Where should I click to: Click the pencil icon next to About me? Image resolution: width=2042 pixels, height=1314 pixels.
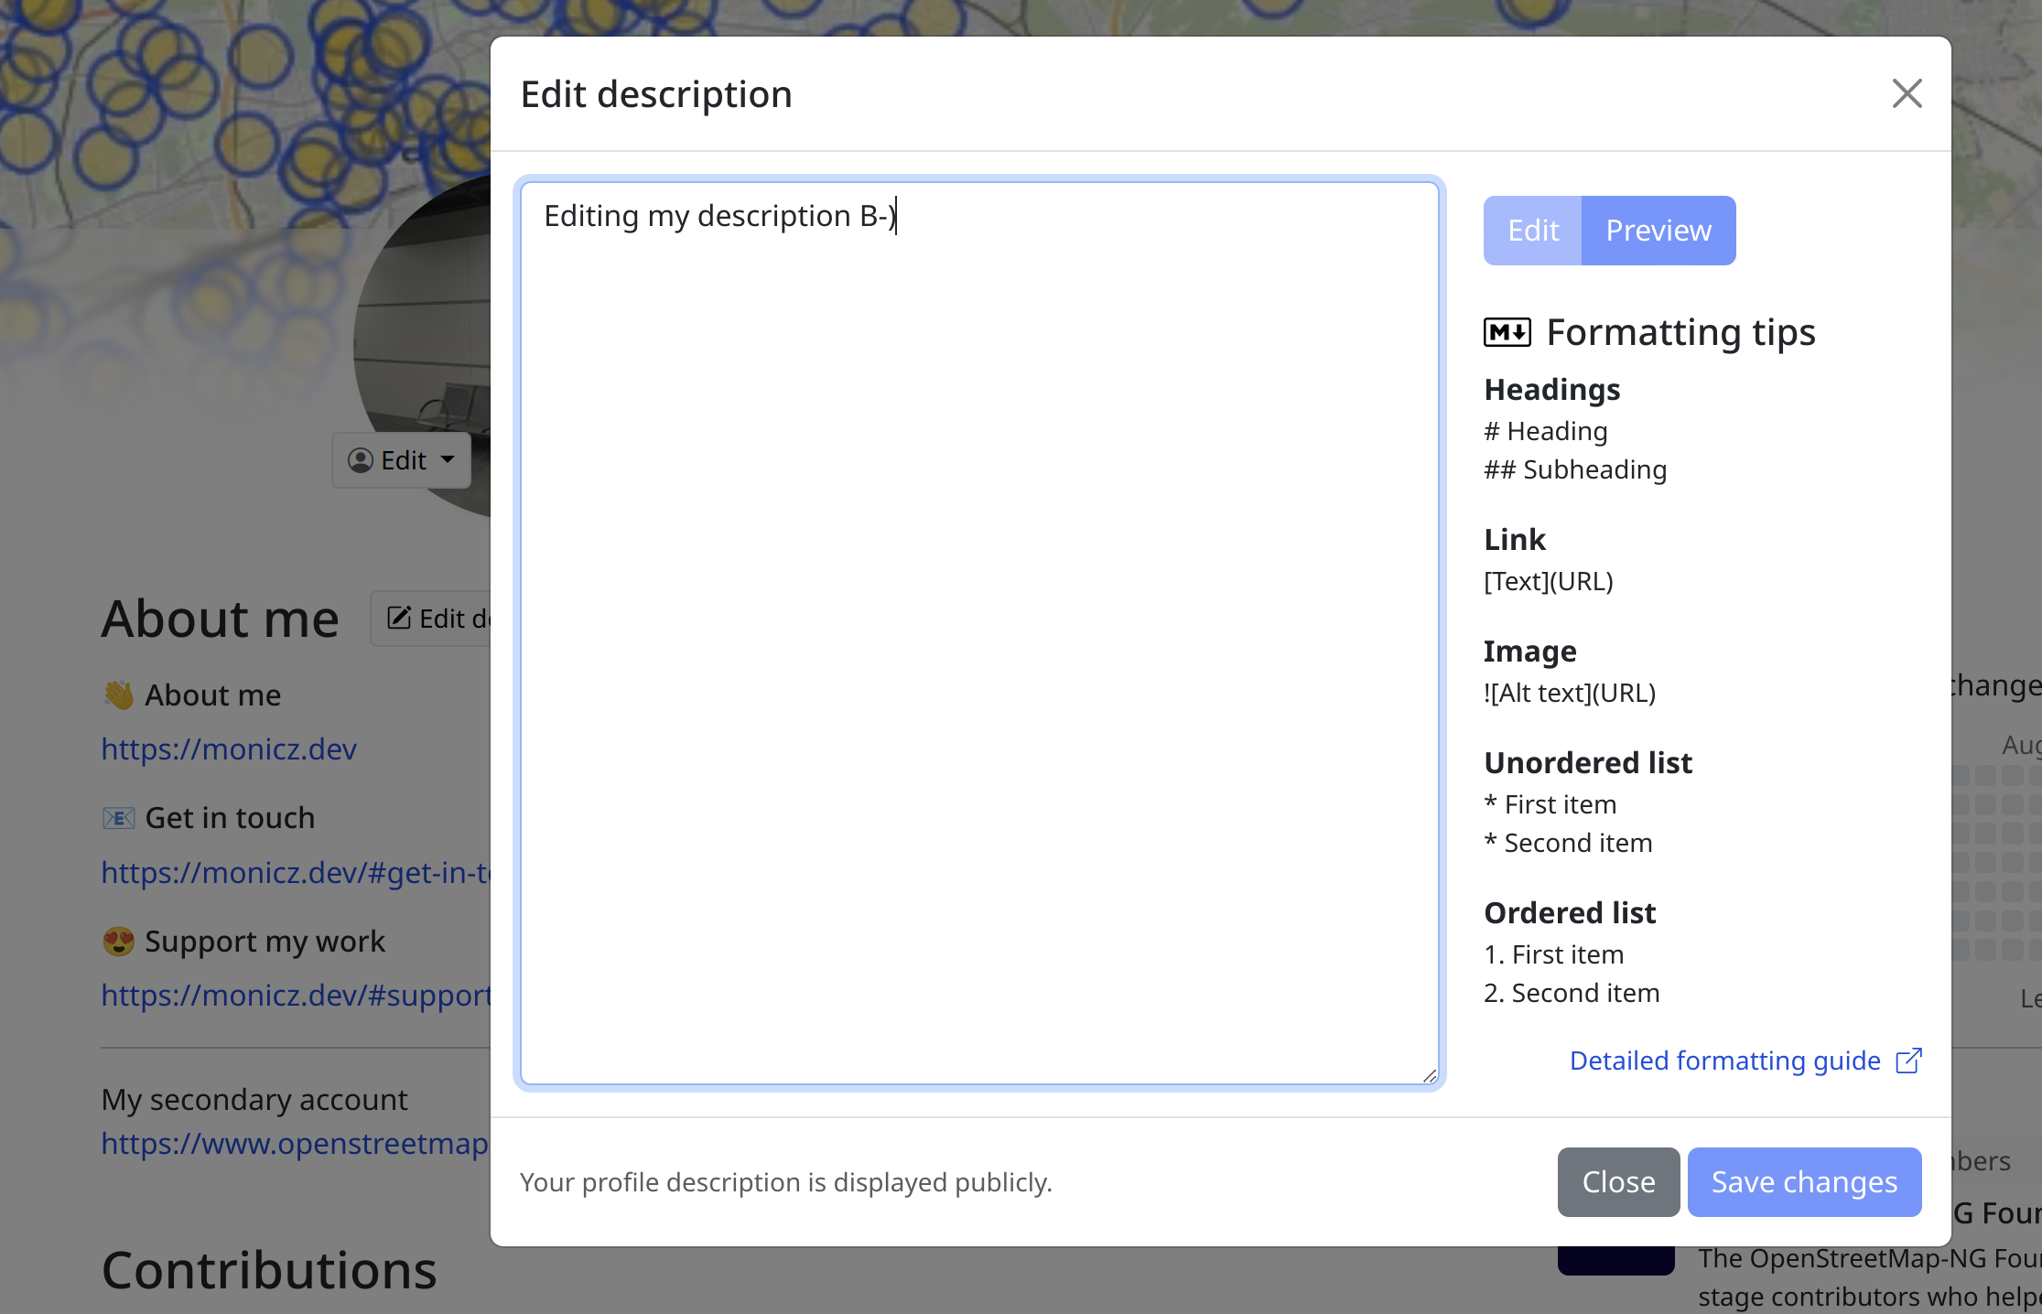pos(399,619)
